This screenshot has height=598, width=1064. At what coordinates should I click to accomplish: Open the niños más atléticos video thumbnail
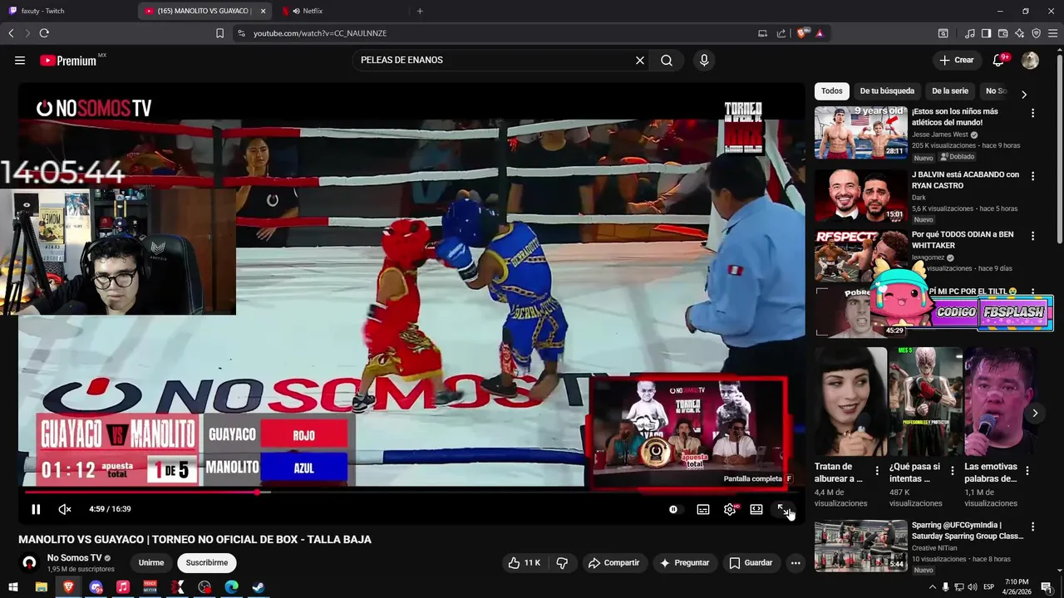861,132
